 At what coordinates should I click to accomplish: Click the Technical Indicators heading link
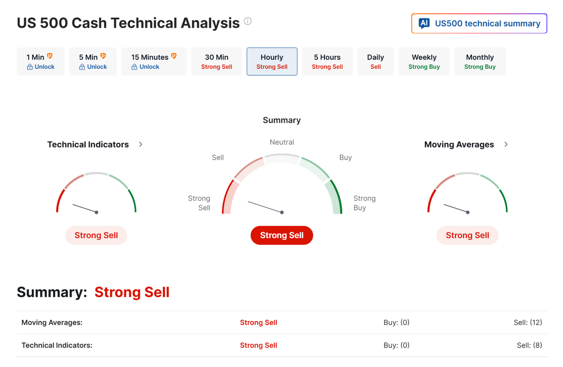point(88,144)
